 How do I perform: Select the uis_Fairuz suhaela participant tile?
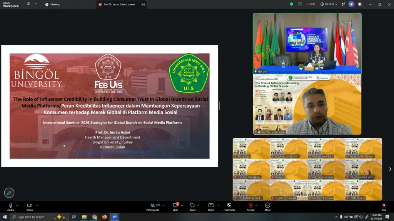[x=289, y=190]
